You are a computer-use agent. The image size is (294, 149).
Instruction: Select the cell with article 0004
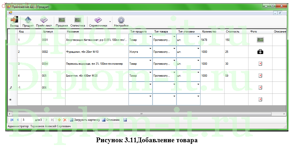[x=53, y=64]
